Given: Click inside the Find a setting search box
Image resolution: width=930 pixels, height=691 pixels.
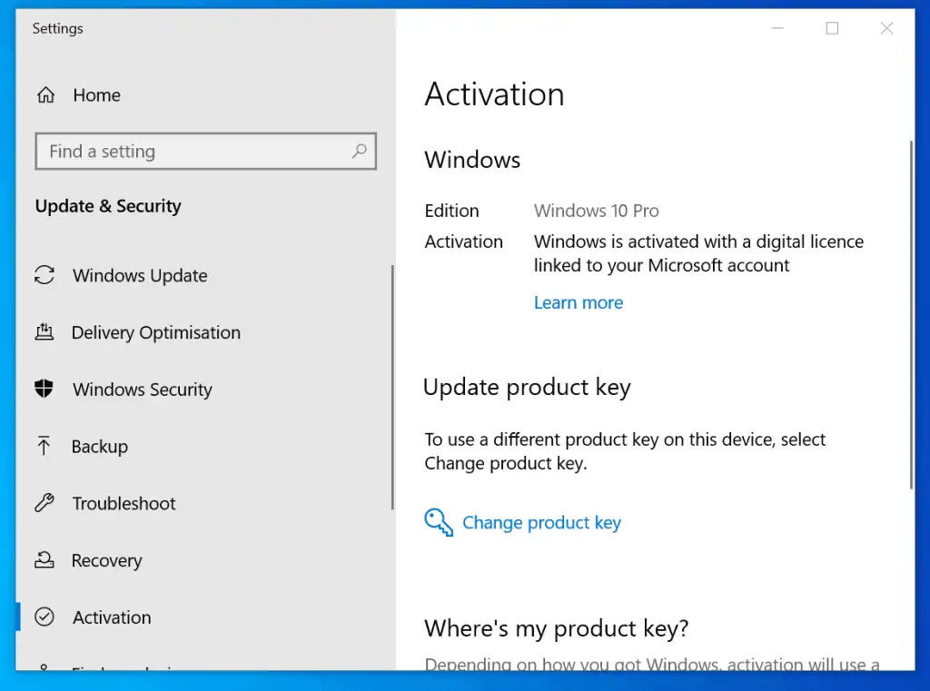Looking at the screenshot, I should pos(182,151).
